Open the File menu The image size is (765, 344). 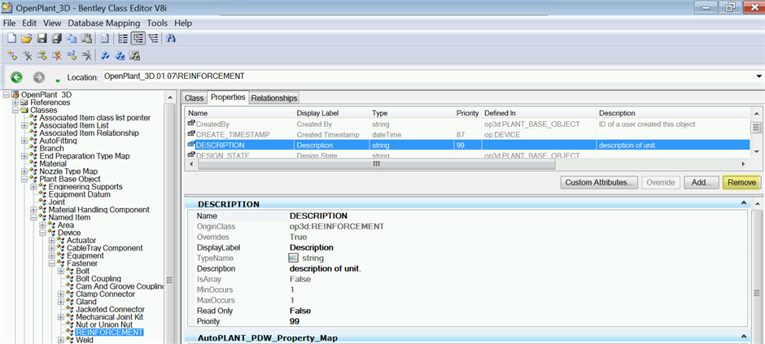(9, 23)
